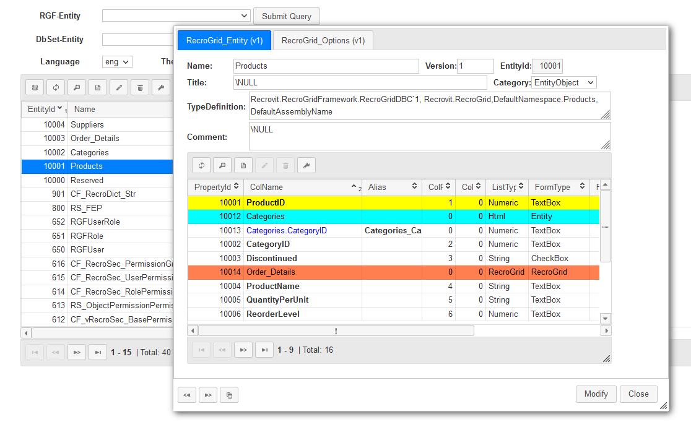This screenshot has width=691, height=427.
Task: Click the wrench settings icon in the properties toolbar
Action: [306, 165]
